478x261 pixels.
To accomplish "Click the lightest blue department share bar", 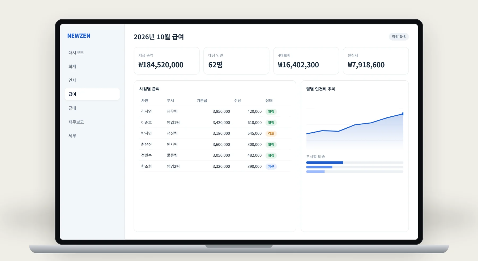I will point(315,172).
